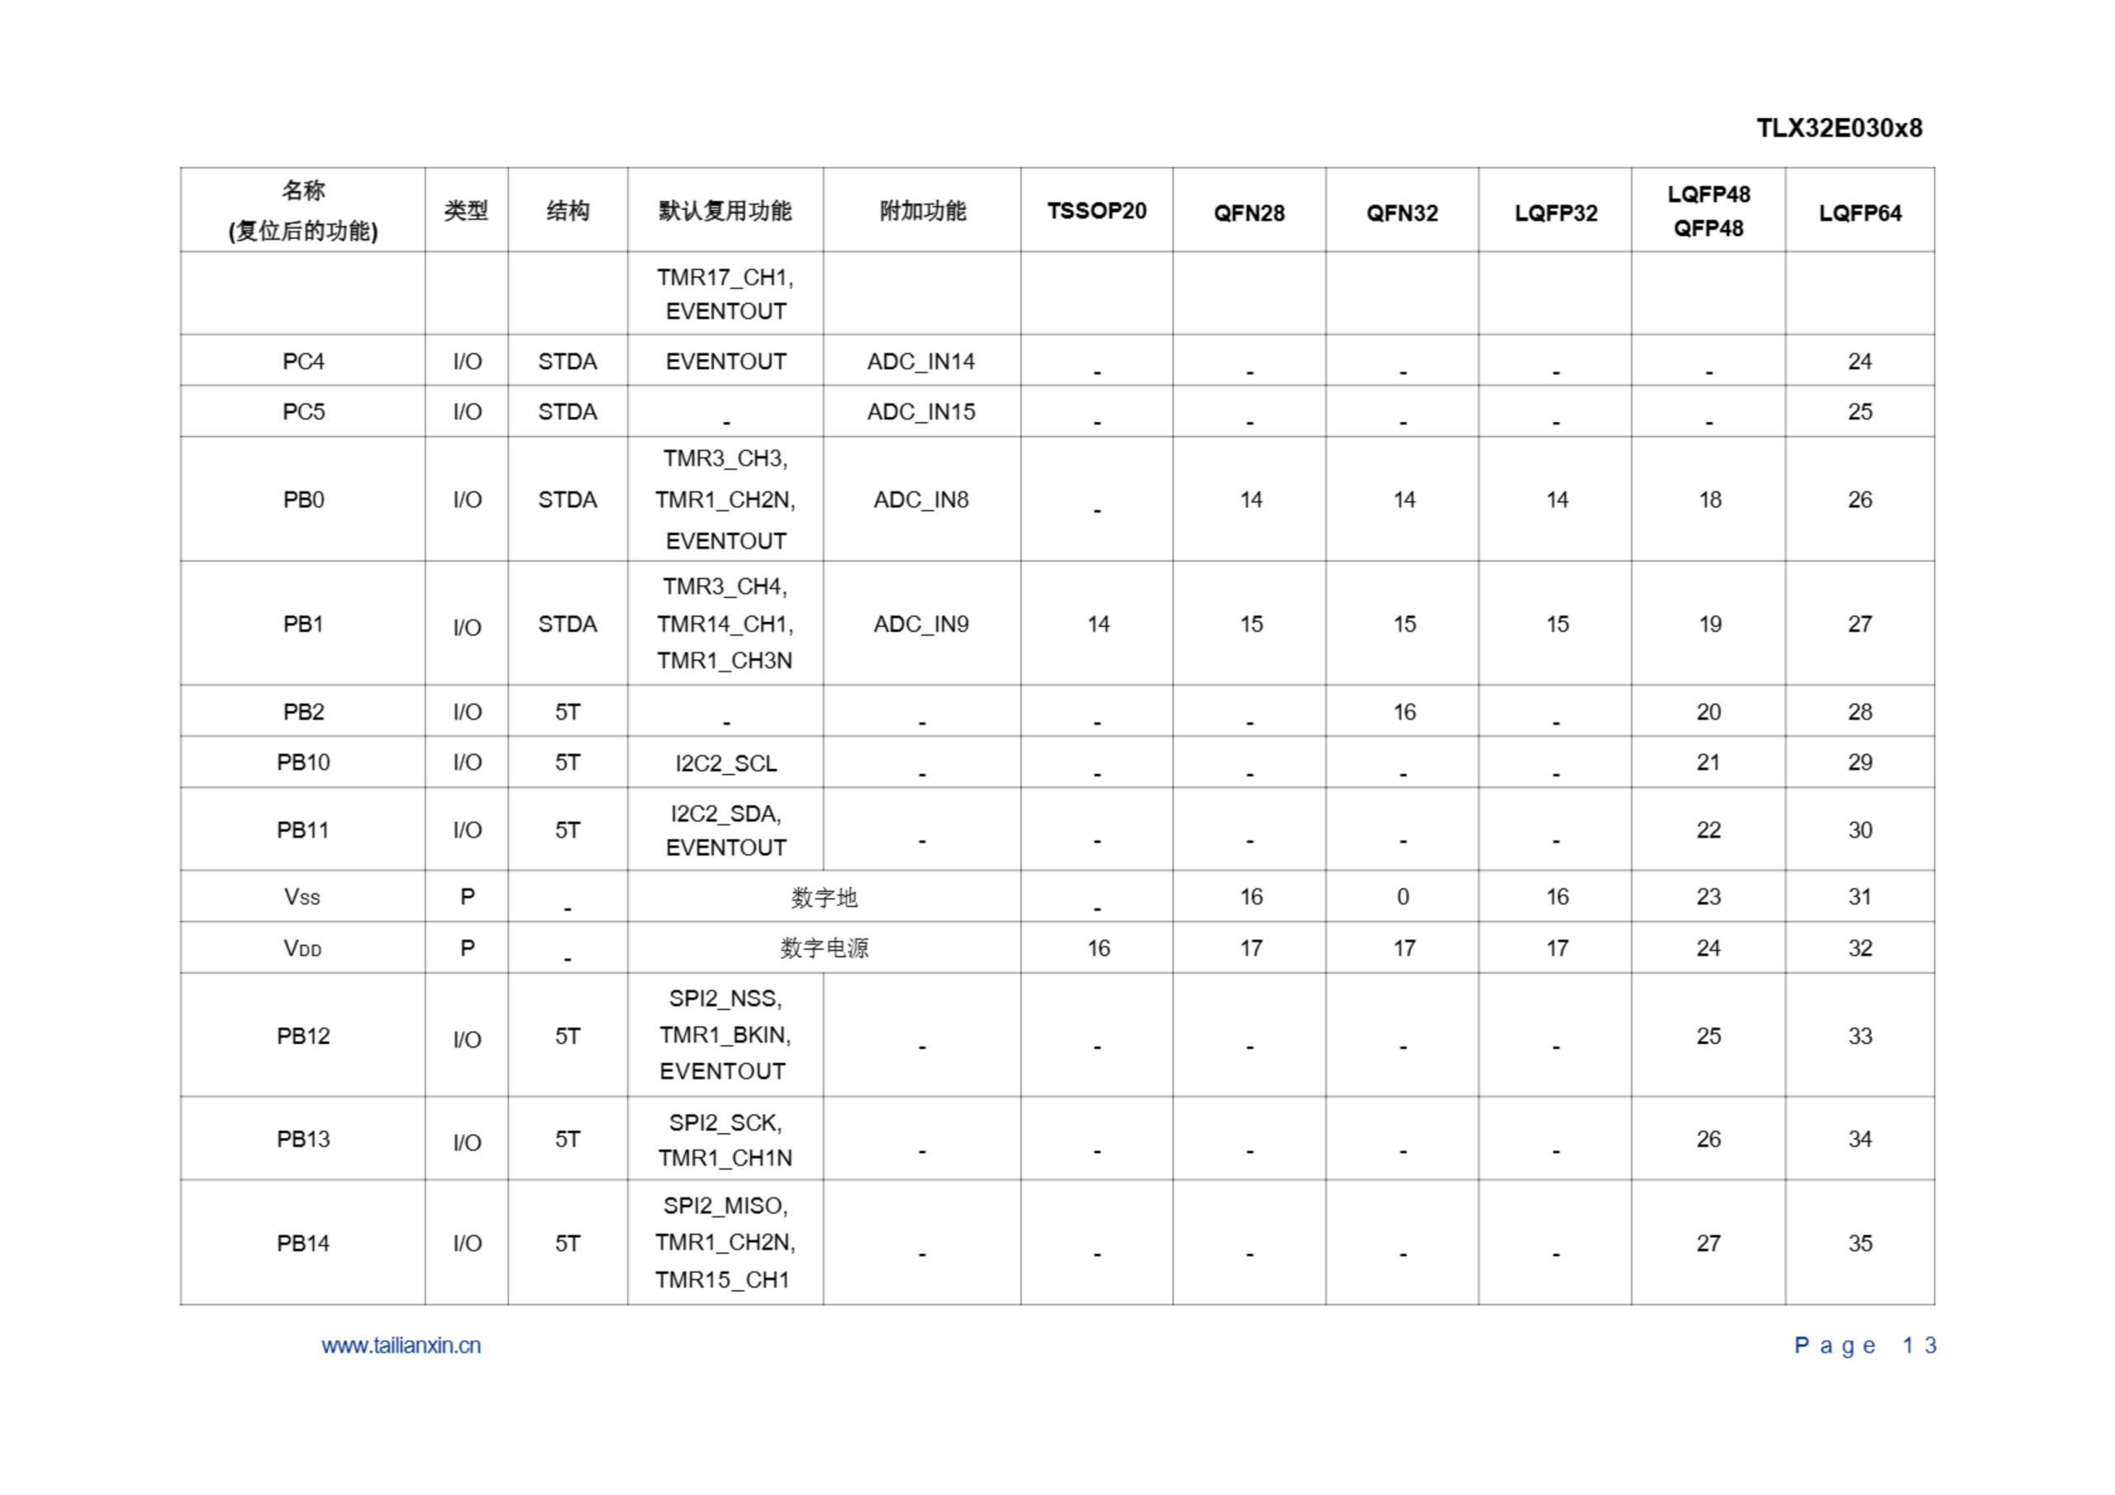Image resolution: width=2115 pixels, height=1495 pixels.
Task: Click the TSSOP20 column header
Action: coord(1096,211)
